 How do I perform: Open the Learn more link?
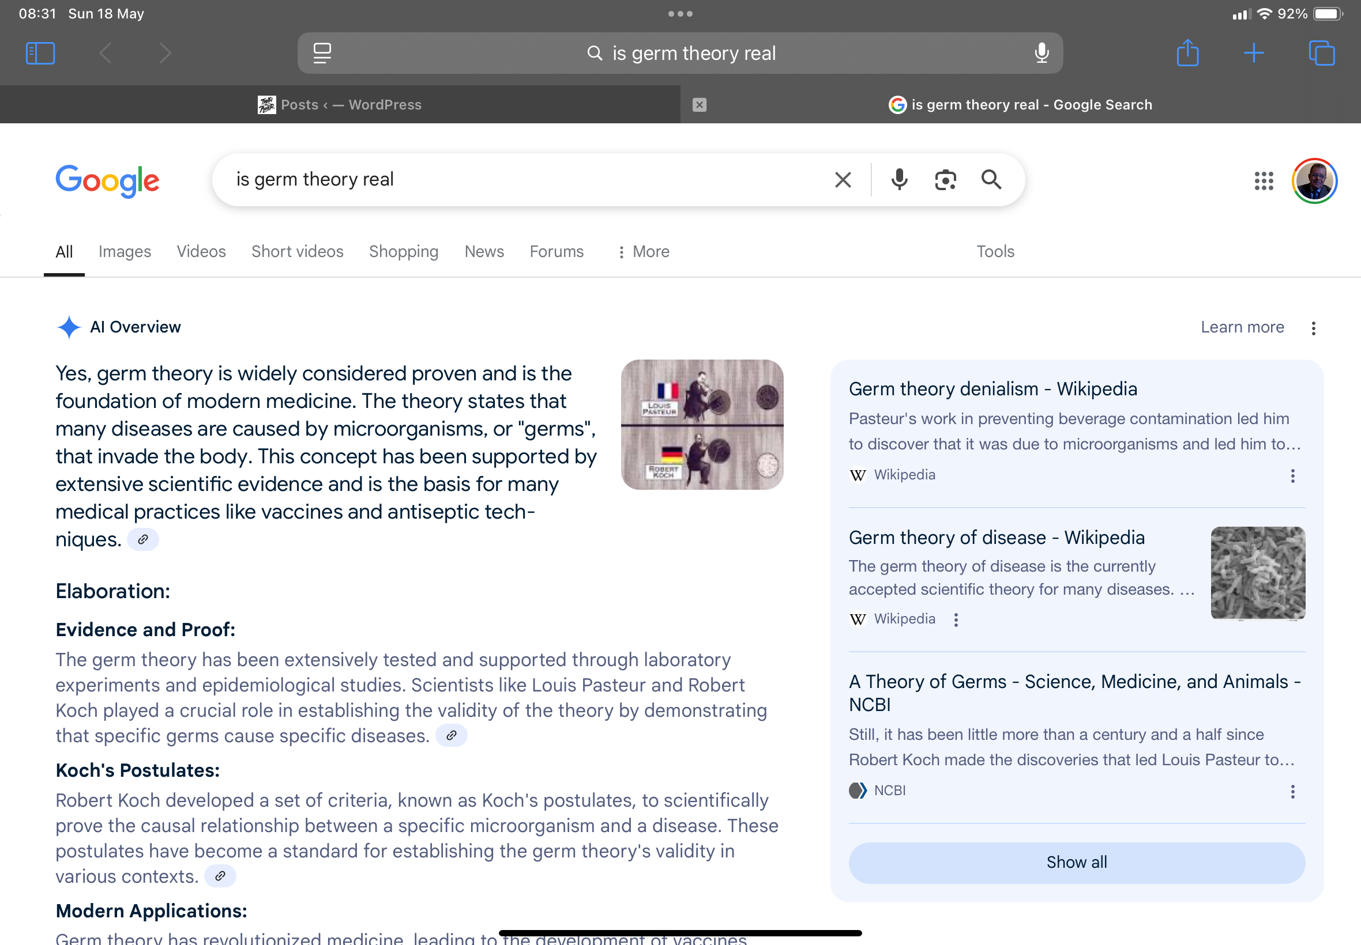point(1242,327)
